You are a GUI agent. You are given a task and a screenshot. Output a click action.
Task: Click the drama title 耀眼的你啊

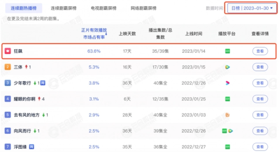pos(25,99)
